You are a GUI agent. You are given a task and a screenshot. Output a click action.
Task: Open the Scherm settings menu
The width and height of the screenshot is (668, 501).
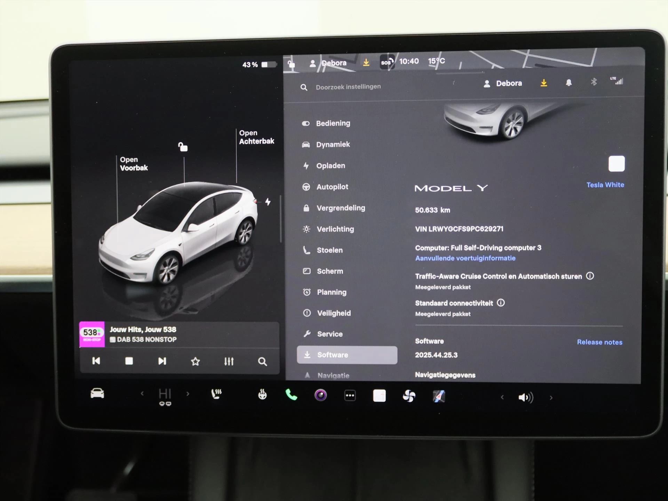323,271
